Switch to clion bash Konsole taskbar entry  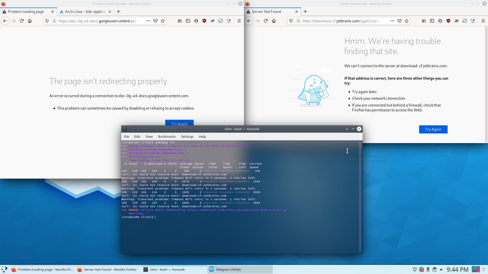click(174, 269)
